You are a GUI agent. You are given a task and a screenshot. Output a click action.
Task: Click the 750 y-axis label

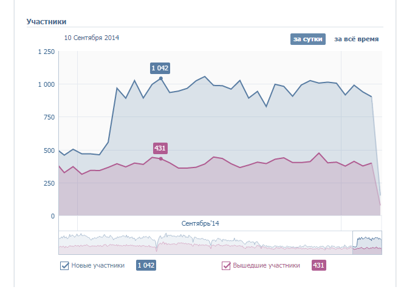click(50, 117)
